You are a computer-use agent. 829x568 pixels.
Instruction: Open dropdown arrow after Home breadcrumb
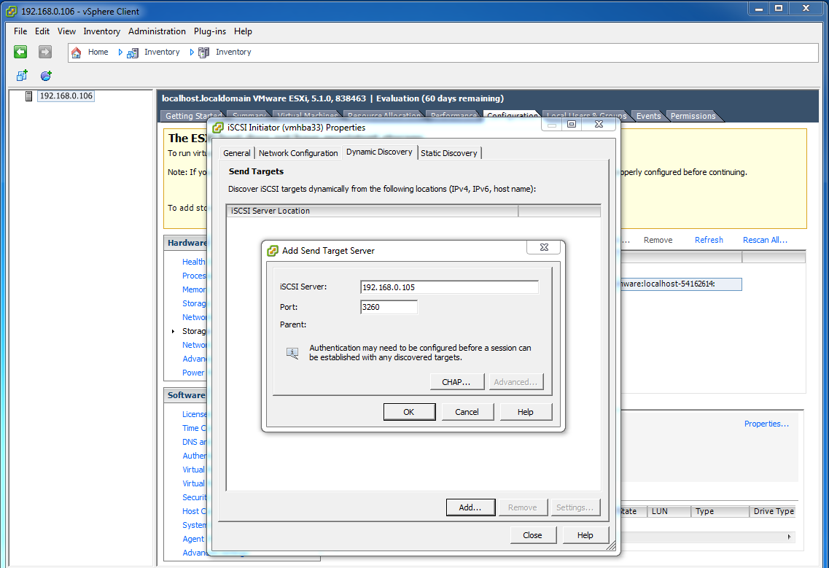click(x=120, y=52)
